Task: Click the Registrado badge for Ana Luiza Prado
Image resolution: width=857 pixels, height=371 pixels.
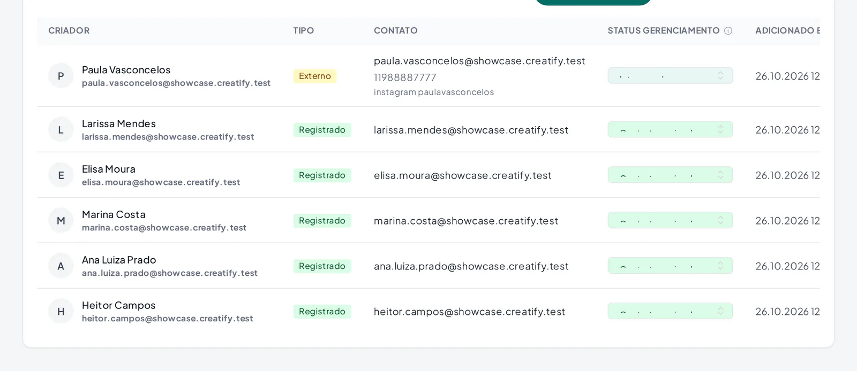Action: click(x=322, y=266)
